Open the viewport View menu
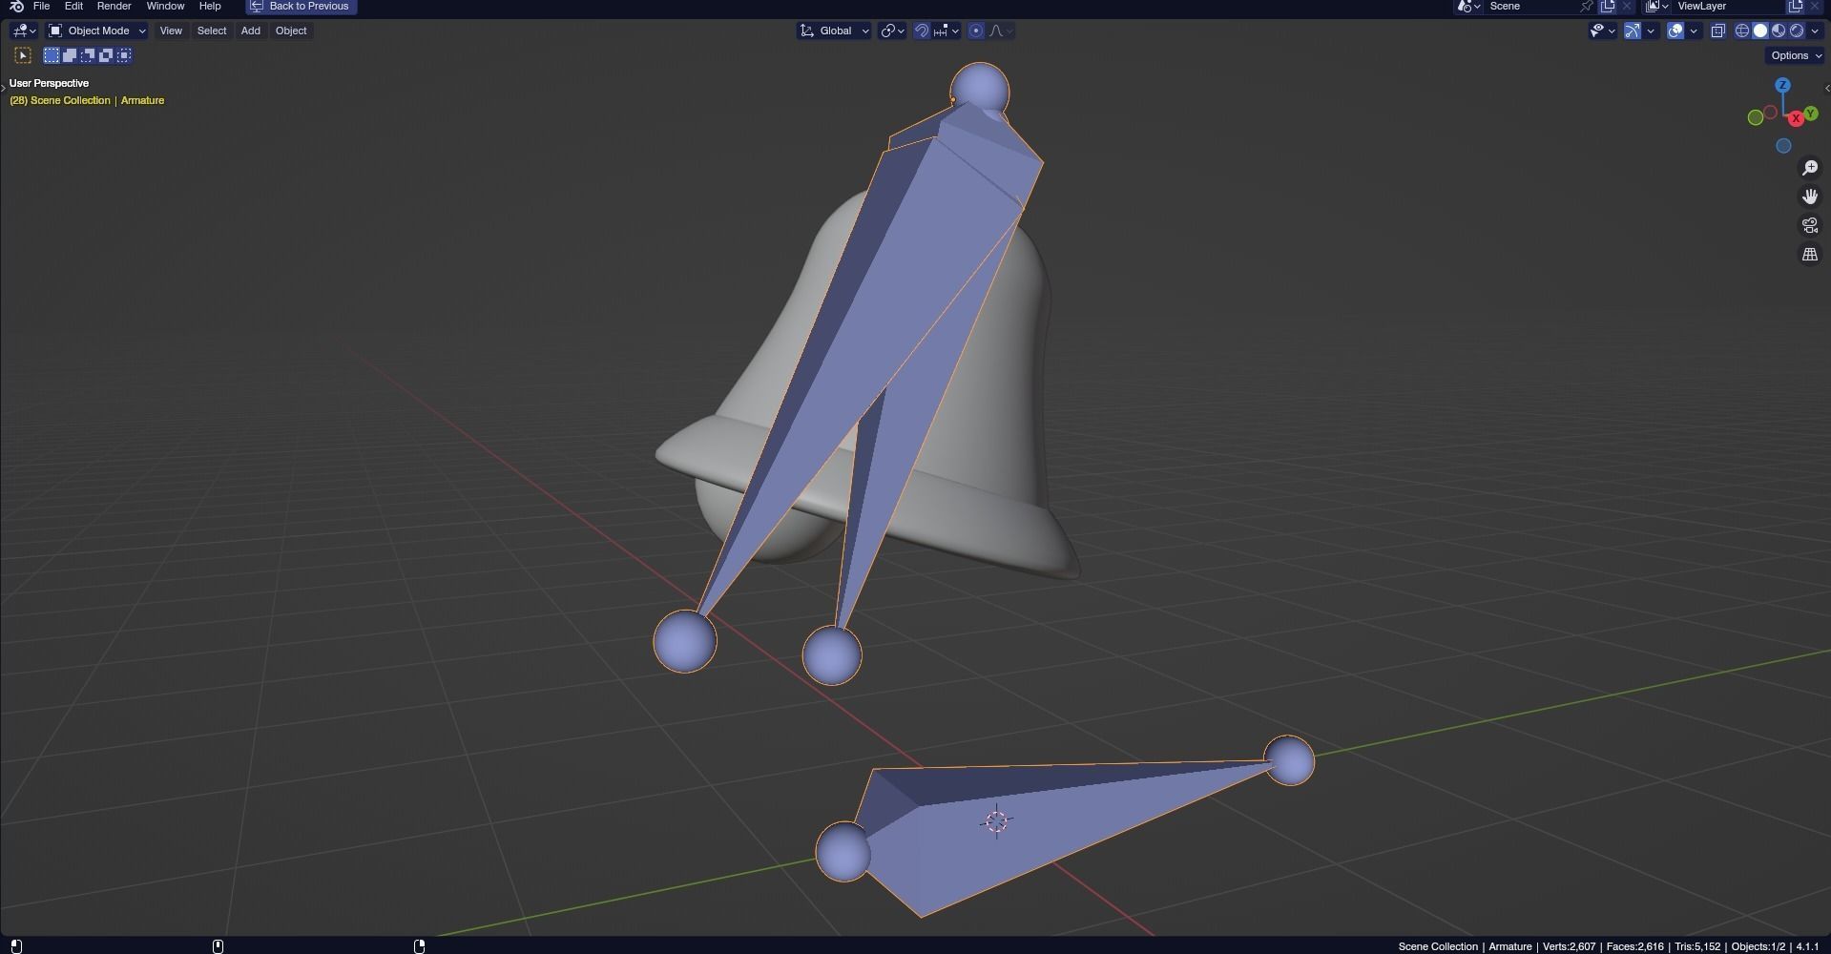This screenshot has height=954, width=1831. (171, 31)
